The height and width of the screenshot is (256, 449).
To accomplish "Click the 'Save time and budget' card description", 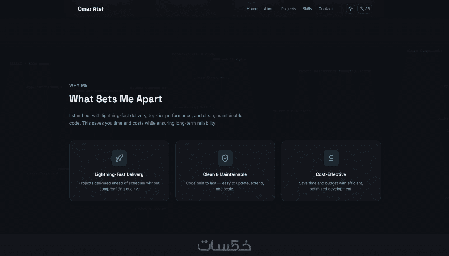I will (331, 186).
